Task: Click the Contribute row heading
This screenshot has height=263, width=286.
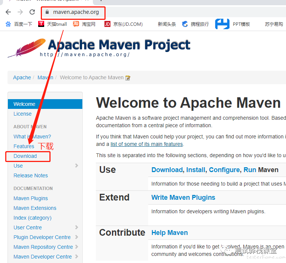Action: [122, 233]
